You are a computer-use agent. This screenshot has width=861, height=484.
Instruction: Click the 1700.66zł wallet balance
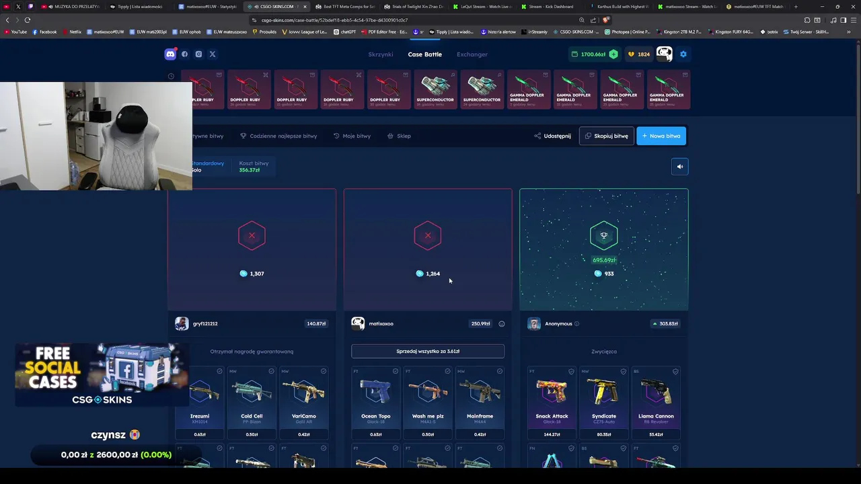[x=589, y=54]
